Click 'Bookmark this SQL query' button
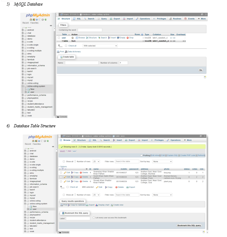This screenshot has width=227, height=237. pos(189,225)
